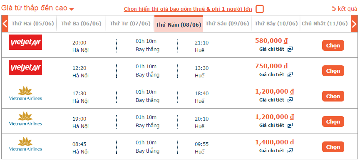Open price detail icon for 1,400,000 flight
The image size is (360, 161).
pyautogui.click(x=290, y=151)
